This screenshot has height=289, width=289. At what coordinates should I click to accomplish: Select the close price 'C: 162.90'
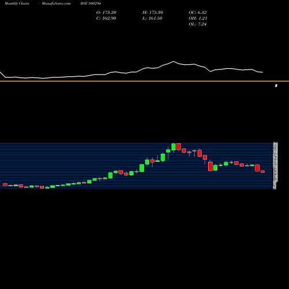click(x=106, y=18)
